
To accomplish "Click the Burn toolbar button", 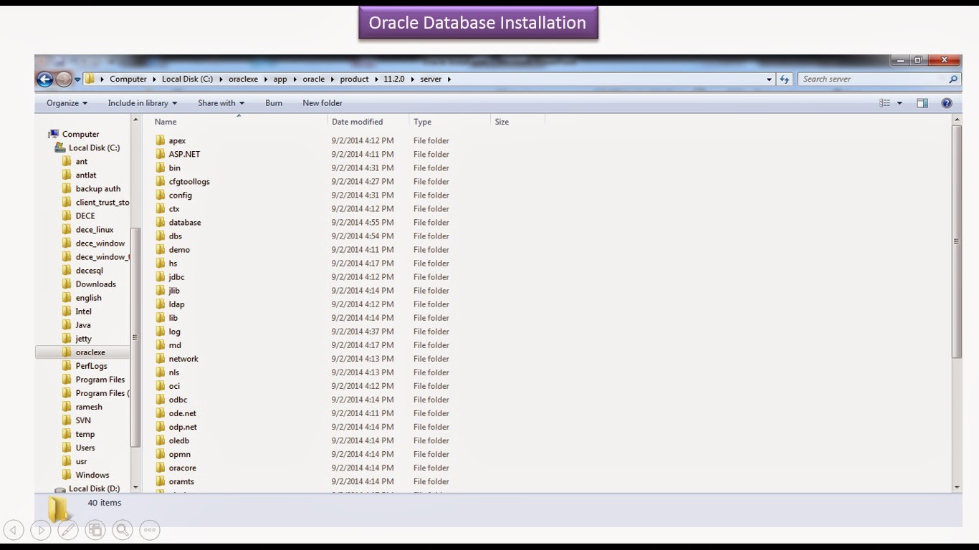I will 274,103.
